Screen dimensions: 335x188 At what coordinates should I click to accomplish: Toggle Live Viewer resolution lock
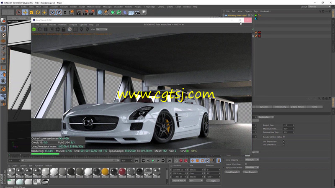point(64,29)
